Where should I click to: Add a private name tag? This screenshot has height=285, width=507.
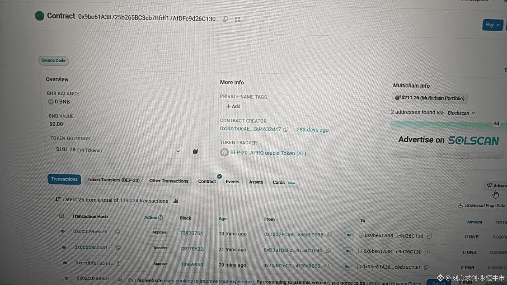233,106
